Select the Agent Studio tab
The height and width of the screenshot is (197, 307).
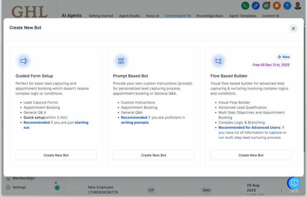[129, 16]
